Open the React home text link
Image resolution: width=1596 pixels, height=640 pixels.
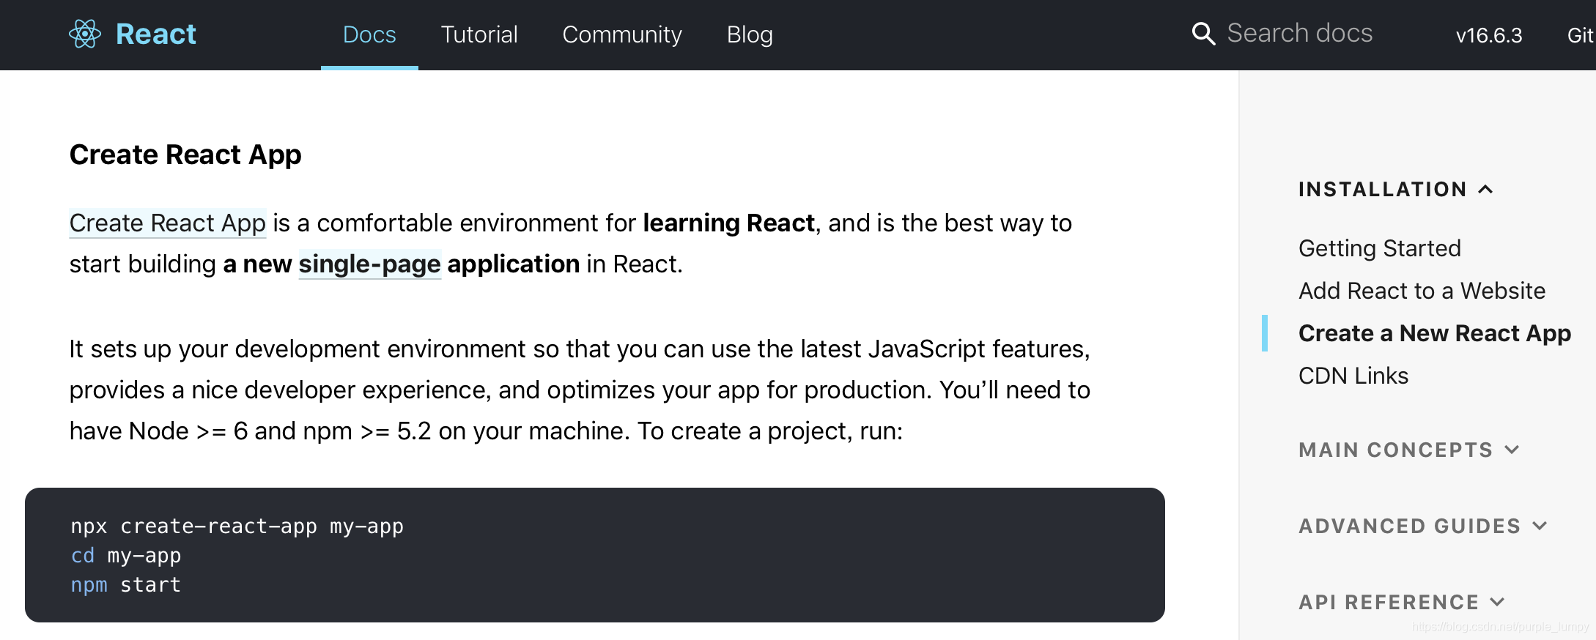155,34
